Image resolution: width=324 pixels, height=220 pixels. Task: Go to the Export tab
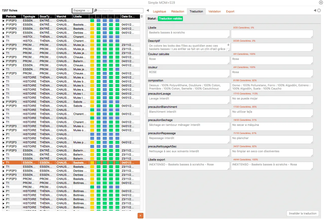pyautogui.click(x=230, y=11)
